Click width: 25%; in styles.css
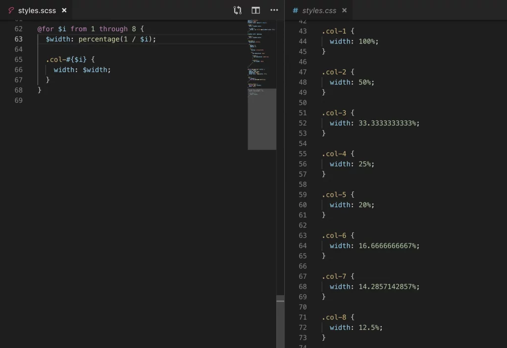 click(352, 164)
